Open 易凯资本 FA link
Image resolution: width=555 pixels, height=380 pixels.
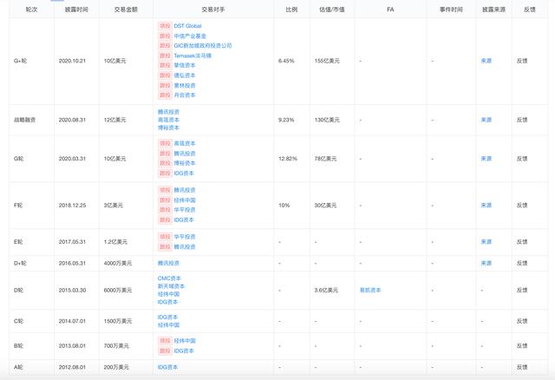[370, 290]
